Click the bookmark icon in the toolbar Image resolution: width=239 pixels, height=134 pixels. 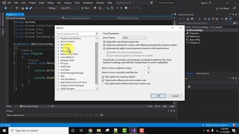point(126,8)
